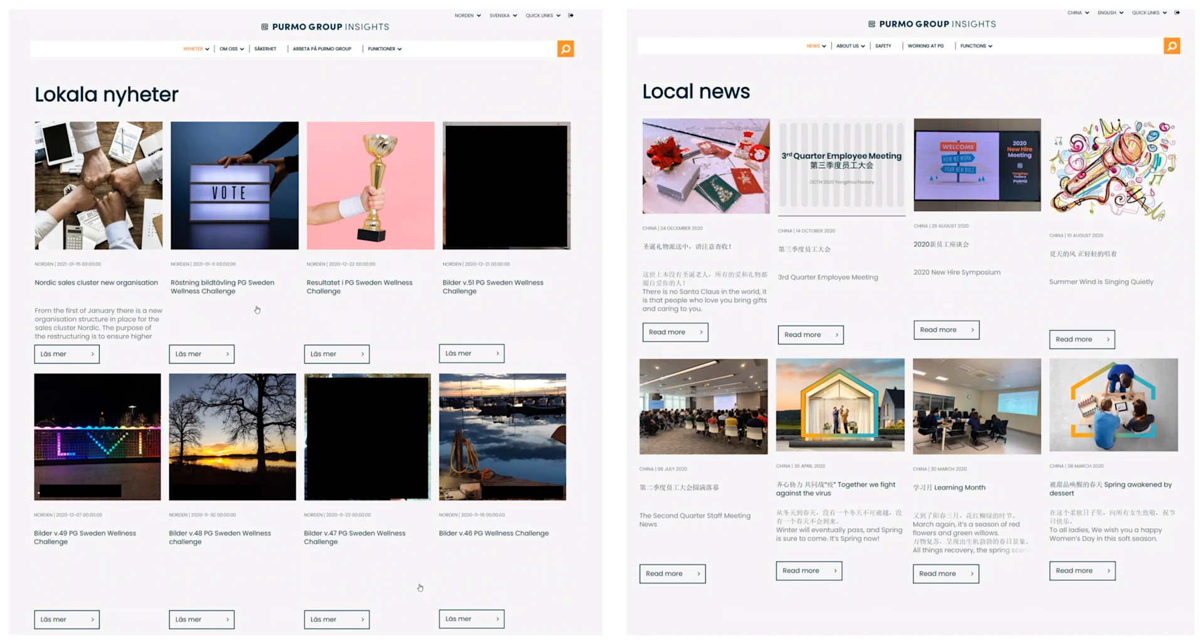Click the Nordic sales cluster new organisation title
The width and height of the screenshot is (1204, 644).
[x=96, y=283]
